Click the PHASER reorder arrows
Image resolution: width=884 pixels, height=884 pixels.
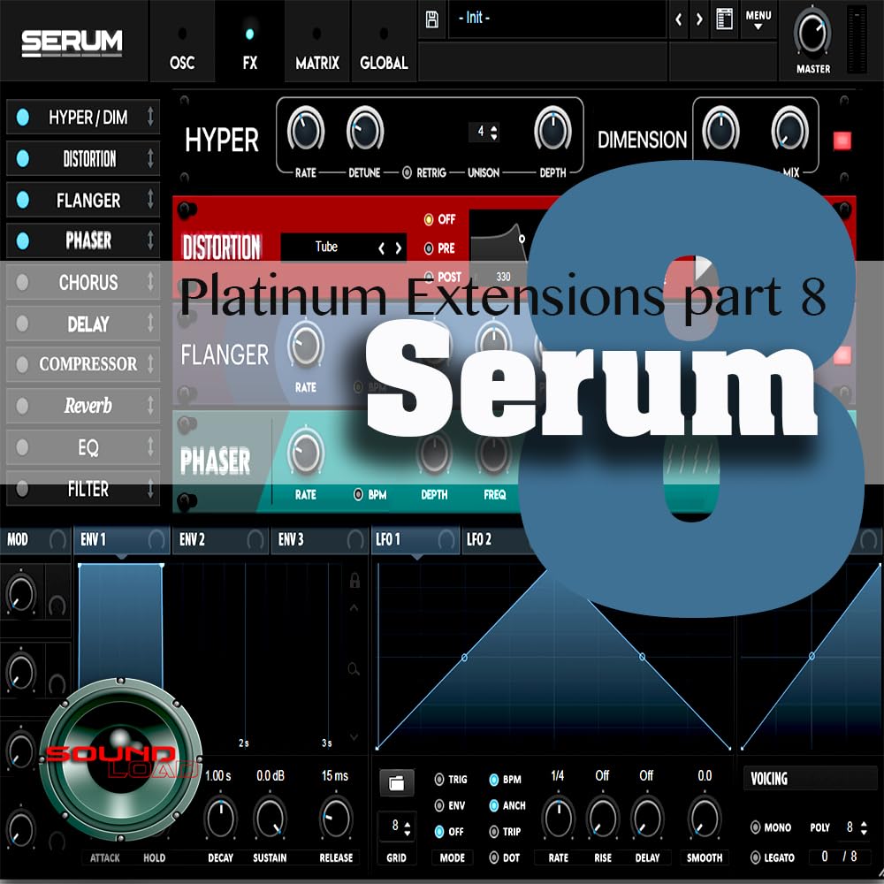[x=150, y=240]
